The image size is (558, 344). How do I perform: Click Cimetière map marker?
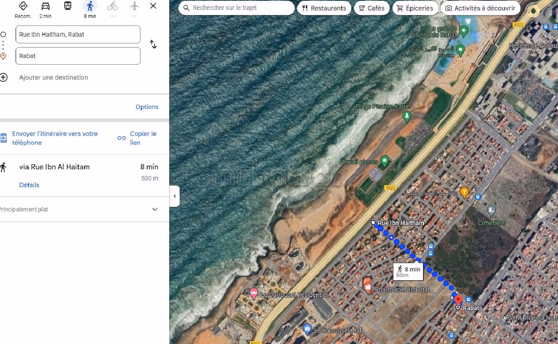tap(491, 210)
